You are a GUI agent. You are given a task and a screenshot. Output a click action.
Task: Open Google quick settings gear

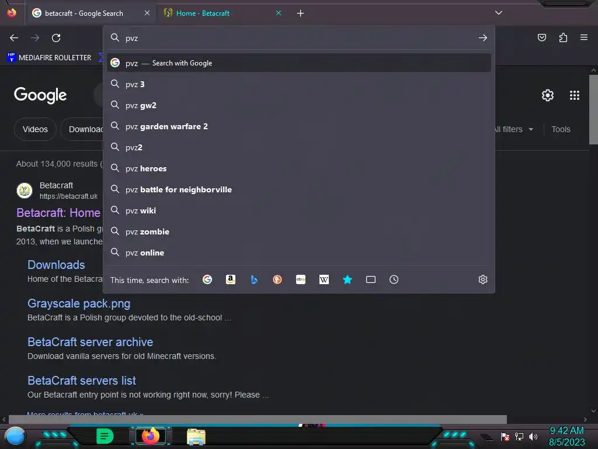(x=548, y=95)
